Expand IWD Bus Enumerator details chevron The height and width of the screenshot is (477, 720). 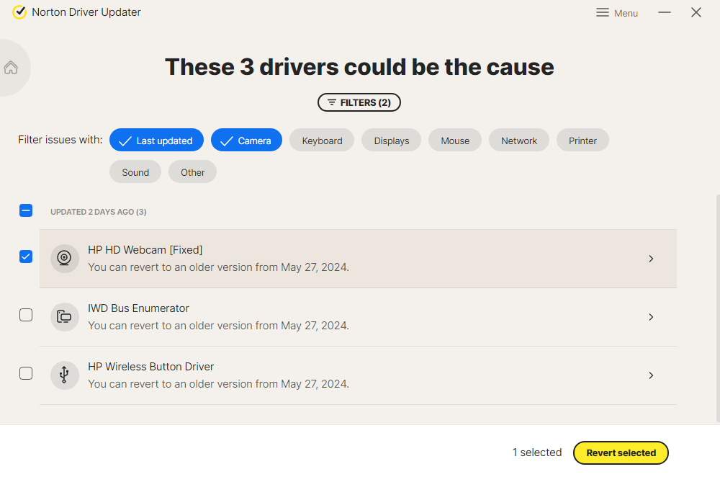651,317
